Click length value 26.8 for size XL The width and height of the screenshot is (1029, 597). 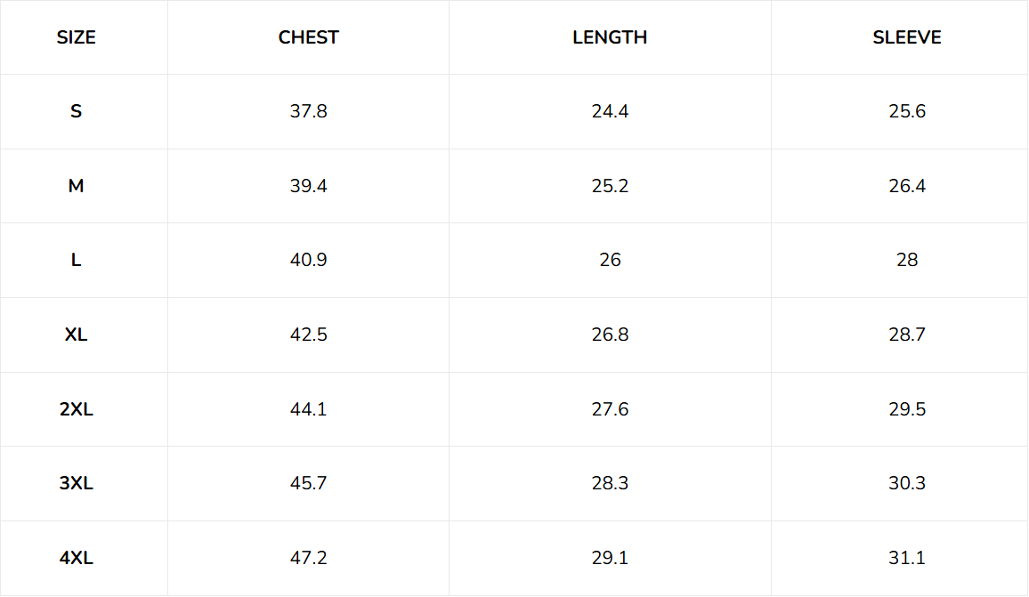pos(610,335)
